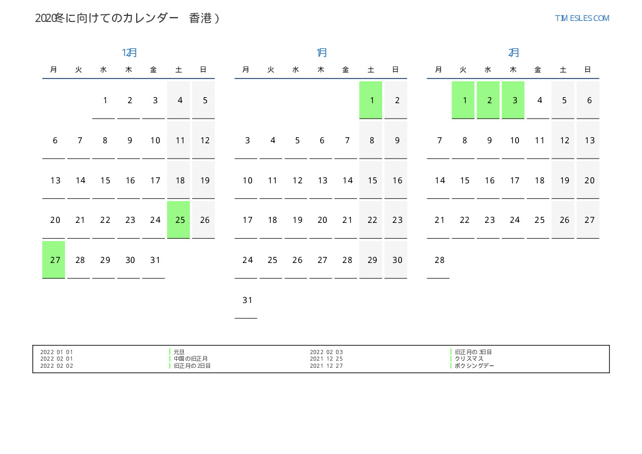The width and height of the screenshot is (642, 454).
Task: Click green-highlighted day 27 in 12月
Action: [54, 260]
